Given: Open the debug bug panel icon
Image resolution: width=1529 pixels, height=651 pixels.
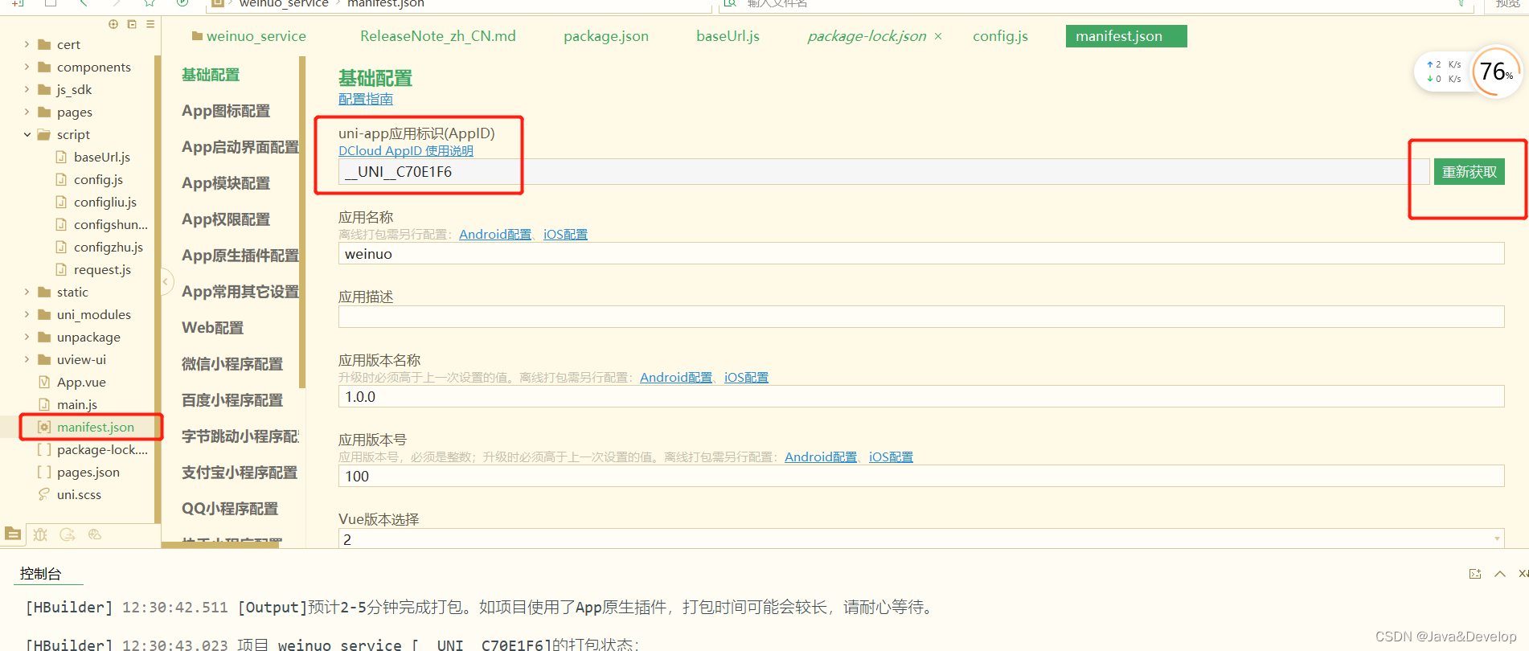Looking at the screenshot, I should tap(40, 534).
